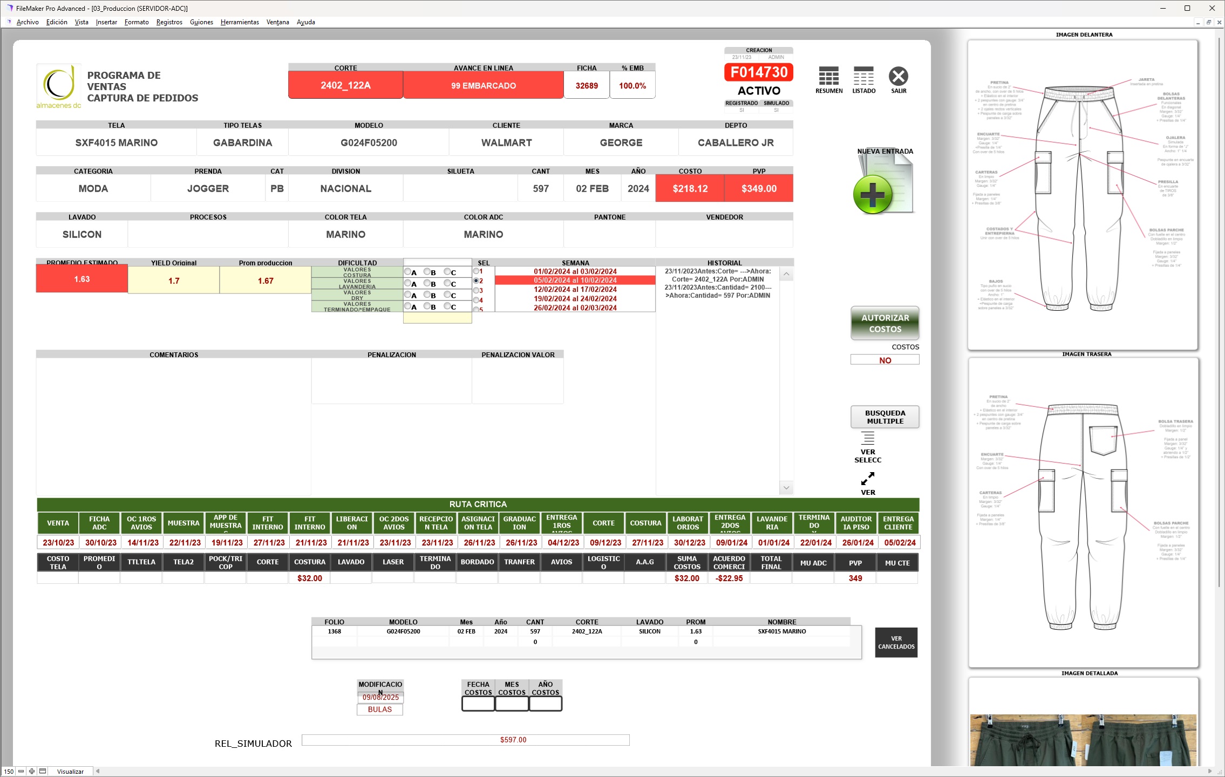The image size is (1225, 777).
Task: Toggle the status toolbar icon next to Visualizar
Action: [x=42, y=771]
